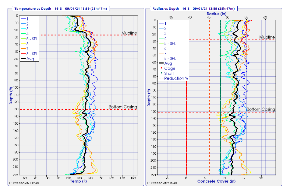The width and height of the screenshot is (284, 188).
Task: Click the Mudline label on the temperature chart
Action: tap(129, 33)
